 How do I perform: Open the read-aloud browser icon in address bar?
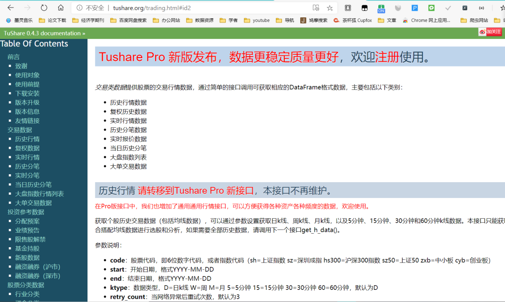click(x=316, y=8)
